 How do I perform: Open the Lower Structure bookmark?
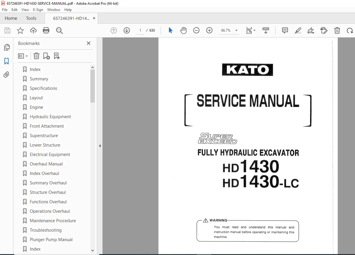tap(45, 145)
